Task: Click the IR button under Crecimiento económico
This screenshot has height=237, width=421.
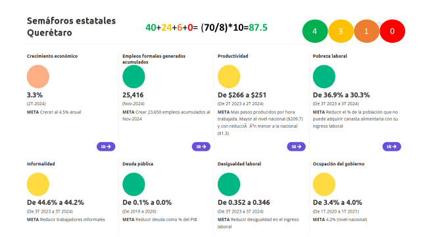Action: pos(106,146)
